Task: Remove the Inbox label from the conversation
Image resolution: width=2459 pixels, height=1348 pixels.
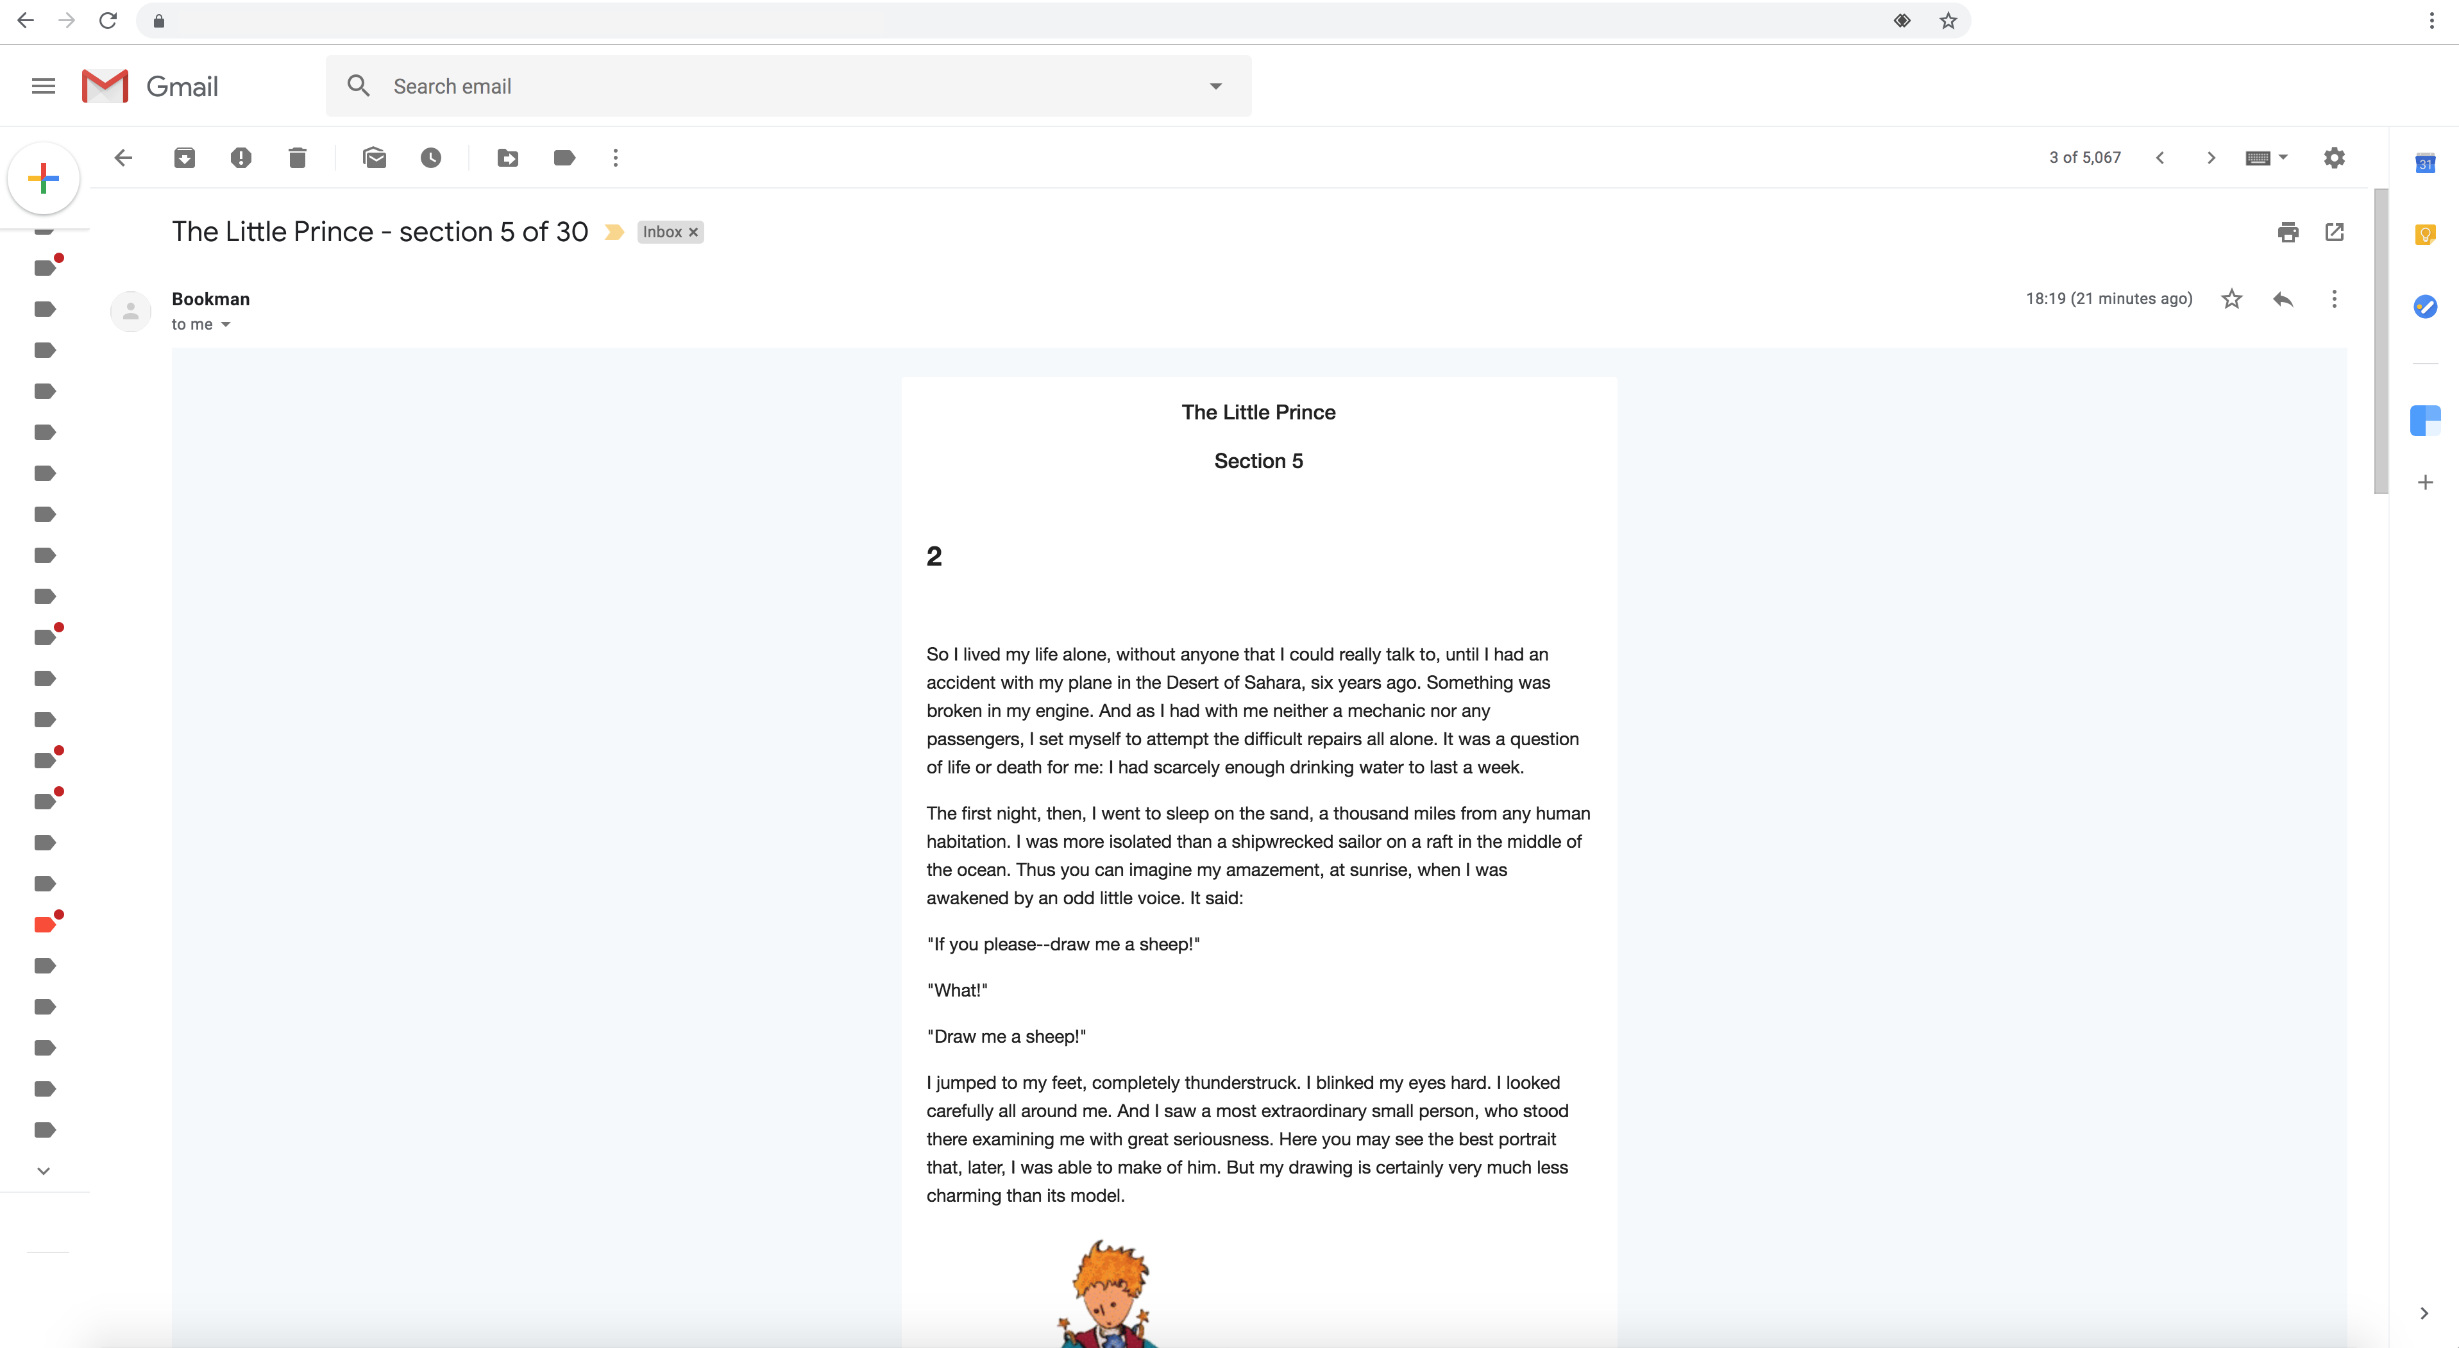Action: click(693, 232)
